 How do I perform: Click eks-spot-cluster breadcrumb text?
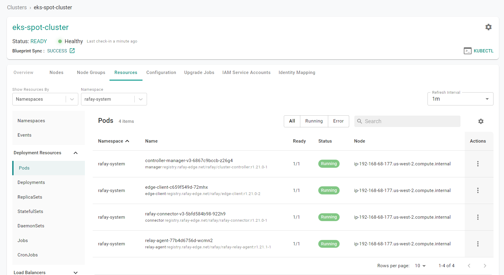53,7
